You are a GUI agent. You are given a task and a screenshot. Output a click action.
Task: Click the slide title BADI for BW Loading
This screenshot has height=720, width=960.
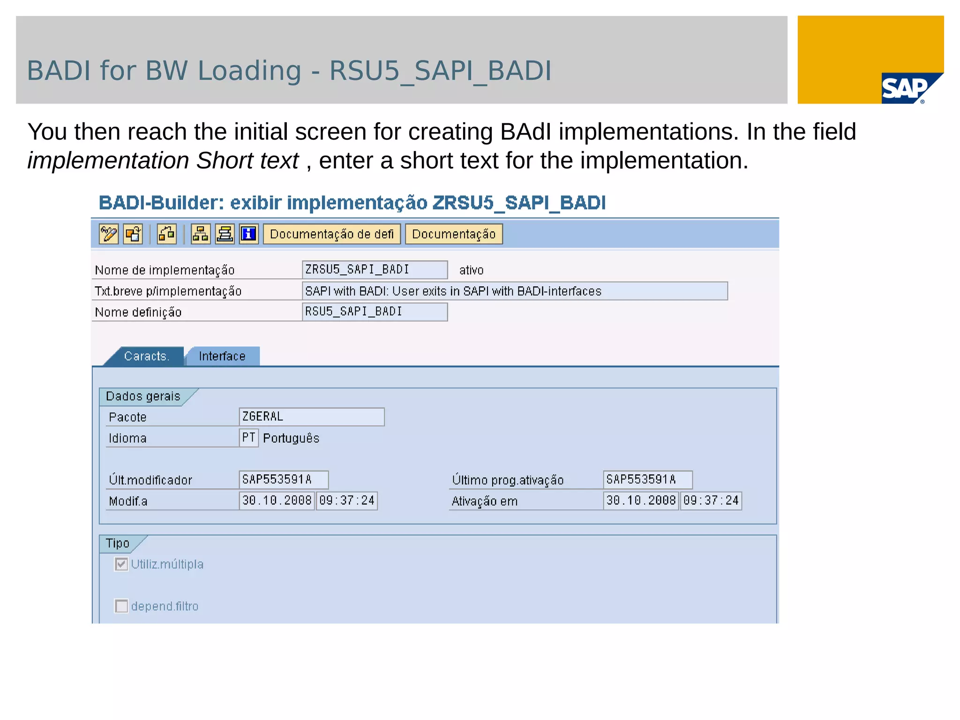click(289, 71)
